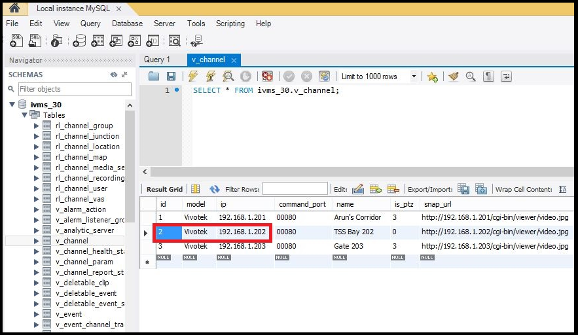Reconnect to DBMS toolbar icon
Image resolution: width=578 pixels, height=335 pixels.
pyautogui.click(x=197, y=41)
